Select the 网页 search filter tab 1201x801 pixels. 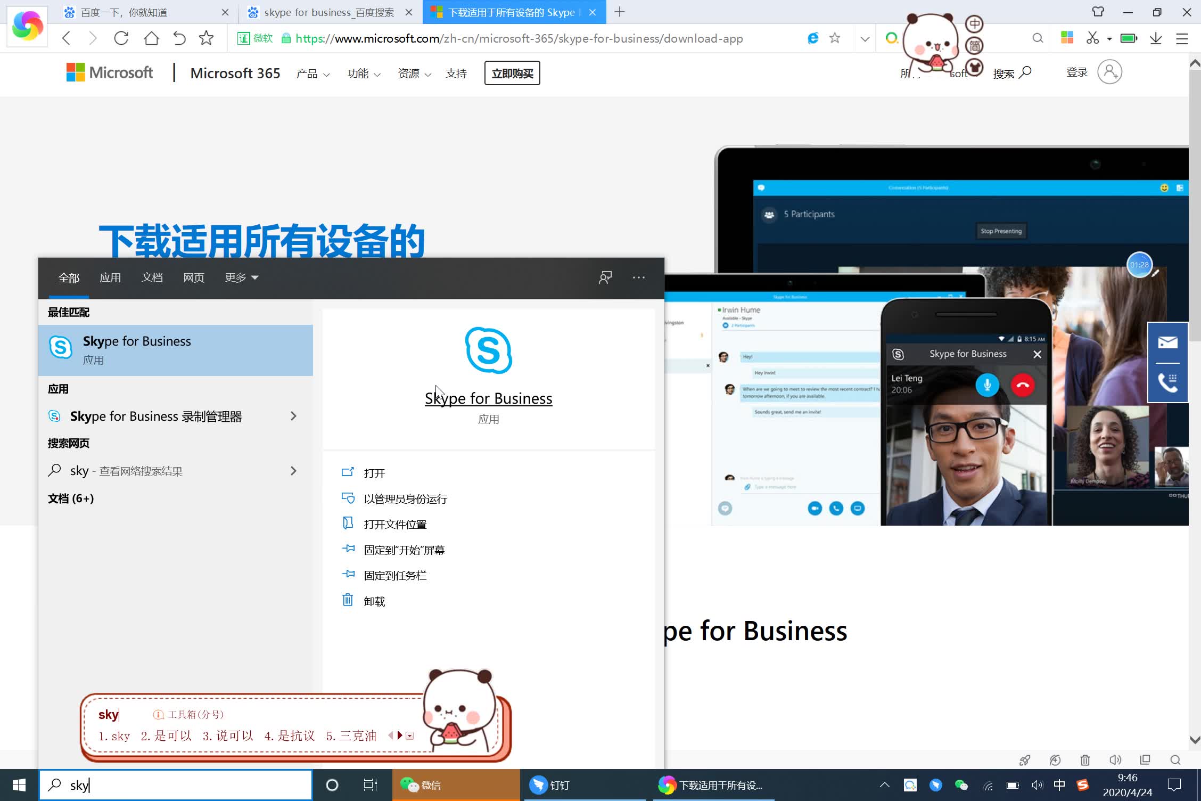[194, 277]
